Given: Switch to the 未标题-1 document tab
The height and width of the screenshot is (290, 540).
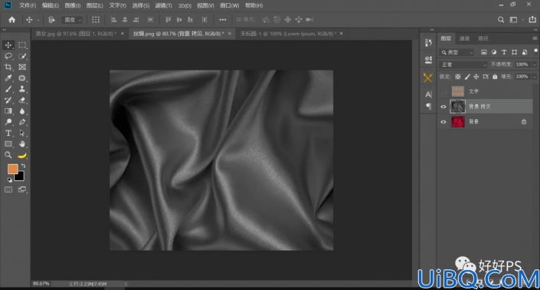Looking at the screenshot, I should (288, 34).
